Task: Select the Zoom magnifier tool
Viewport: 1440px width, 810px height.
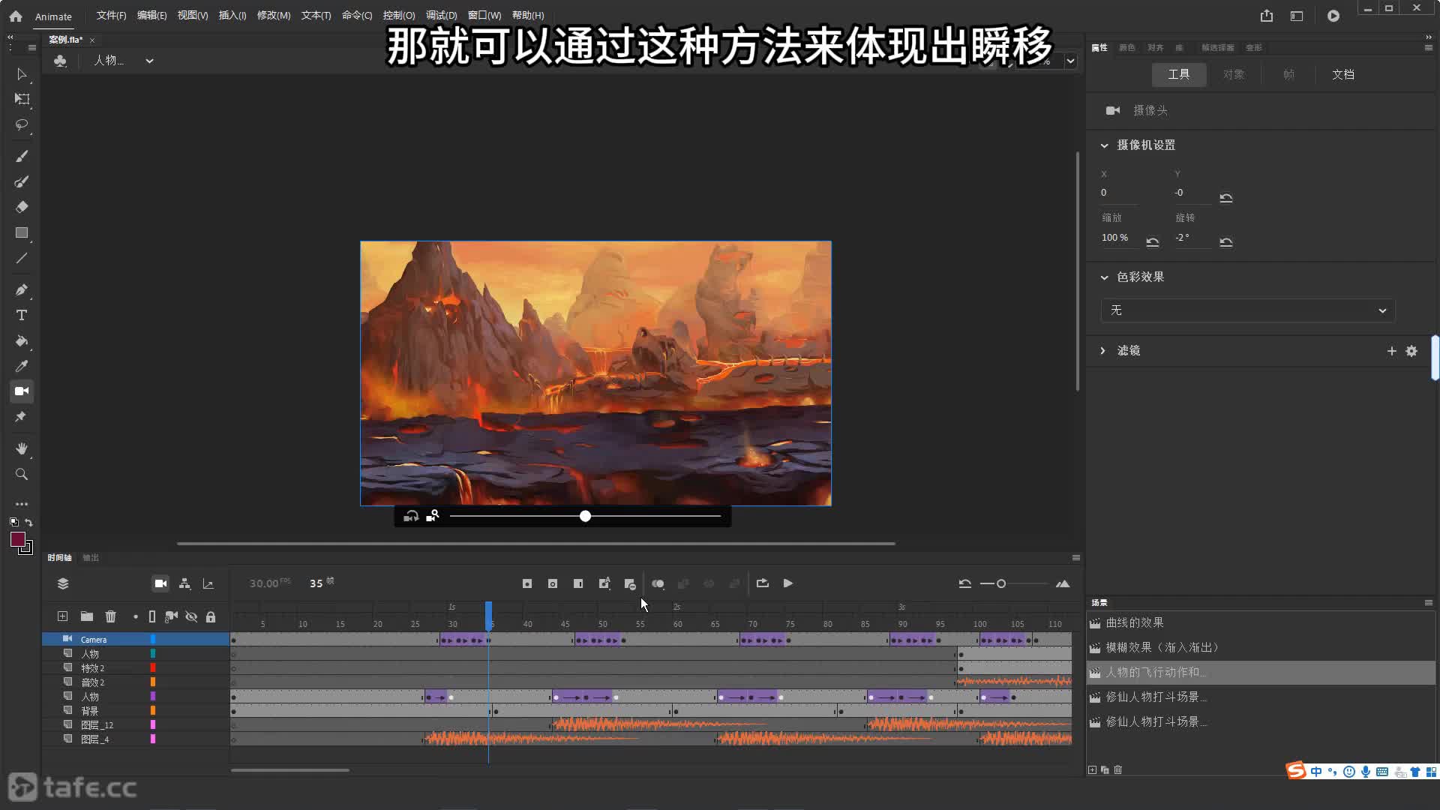Action: (22, 474)
